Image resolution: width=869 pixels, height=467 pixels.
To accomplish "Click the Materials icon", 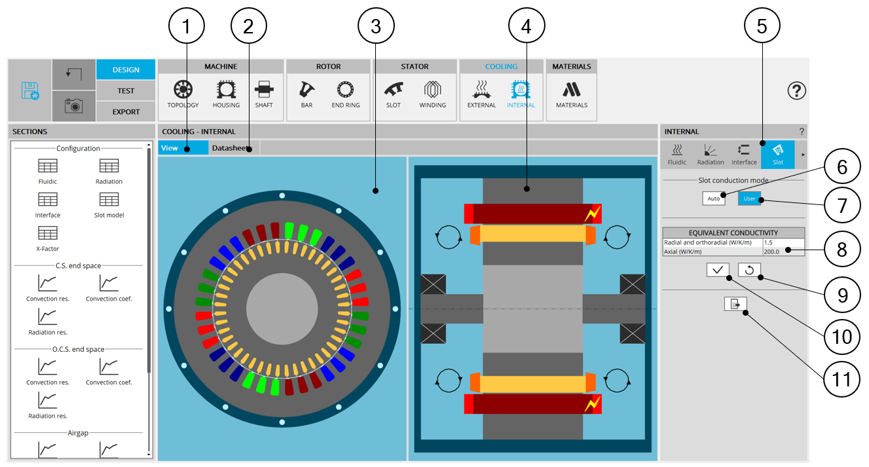I will pyautogui.click(x=572, y=90).
